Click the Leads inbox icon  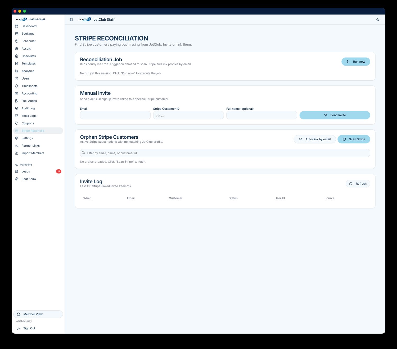[17, 171]
